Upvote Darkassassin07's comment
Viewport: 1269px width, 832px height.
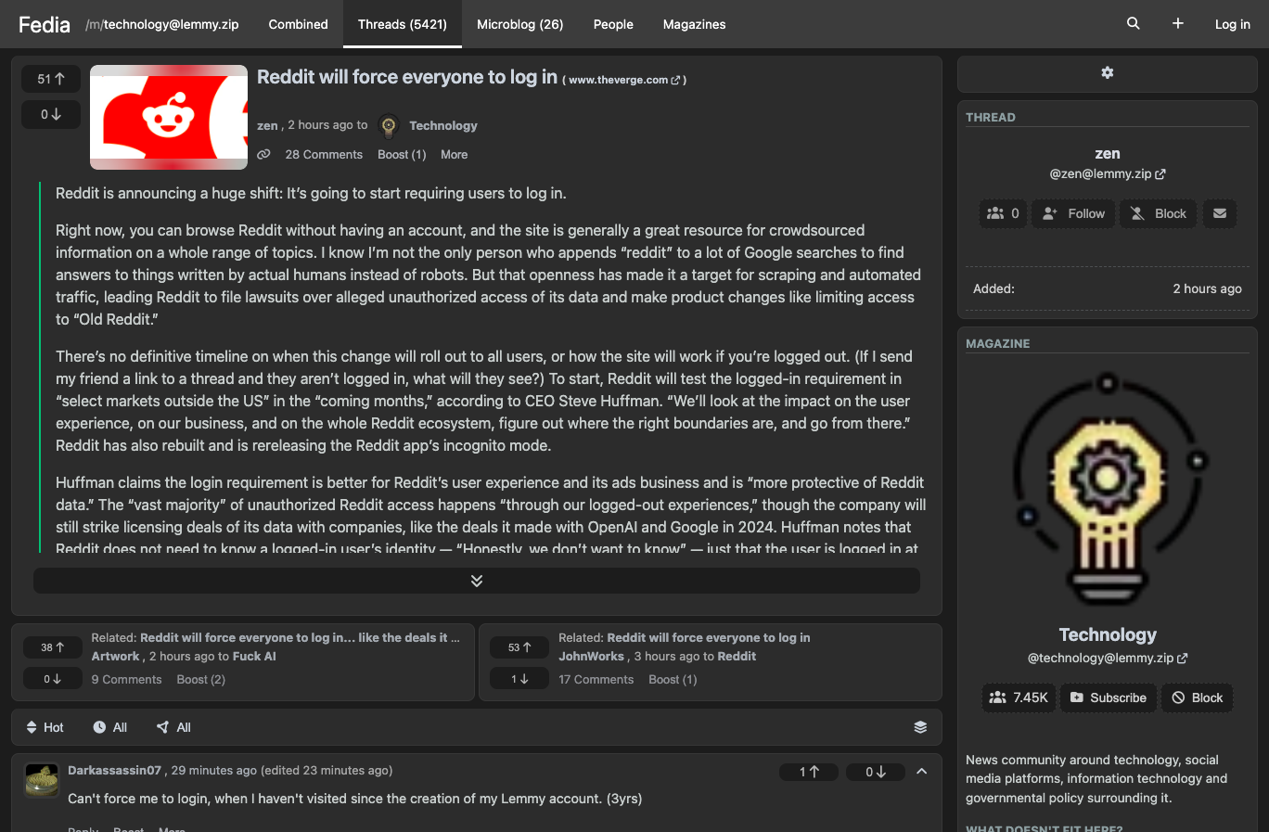tap(809, 772)
